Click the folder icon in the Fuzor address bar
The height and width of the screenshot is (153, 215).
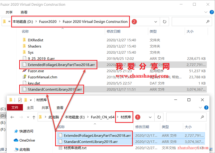(4, 21)
